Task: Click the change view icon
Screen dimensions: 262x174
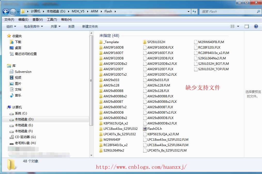Action: pyautogui.click(x=232, y=26)
